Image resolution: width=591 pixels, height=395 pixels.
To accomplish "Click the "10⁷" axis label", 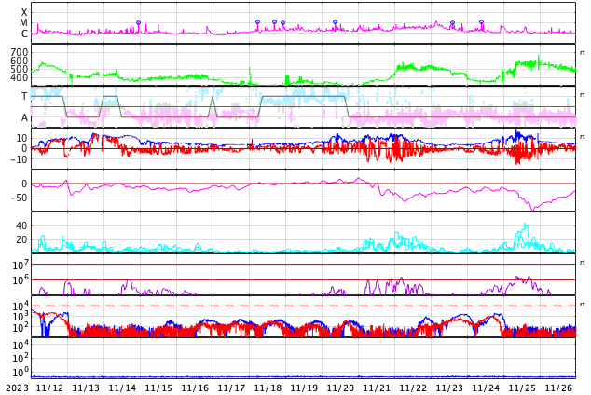I will click(x=21, y=265).
